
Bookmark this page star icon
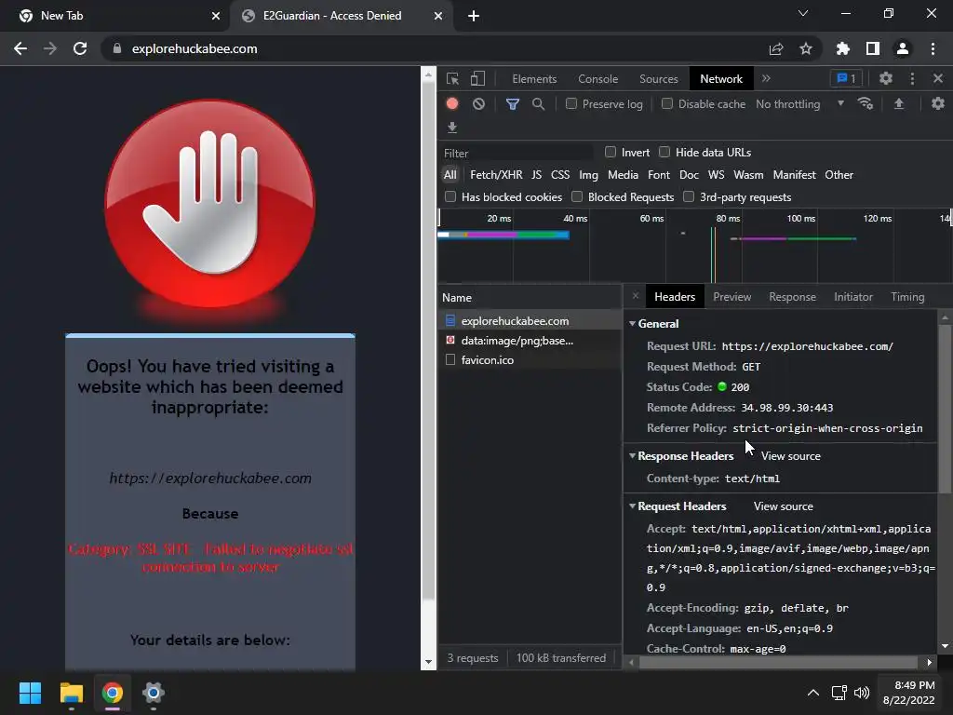(x=806, y=48)
